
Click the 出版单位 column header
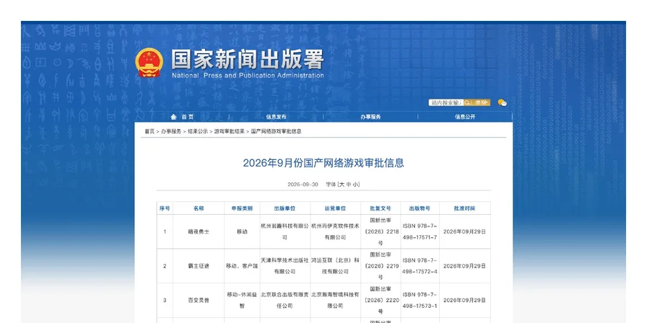click(285, 208)
